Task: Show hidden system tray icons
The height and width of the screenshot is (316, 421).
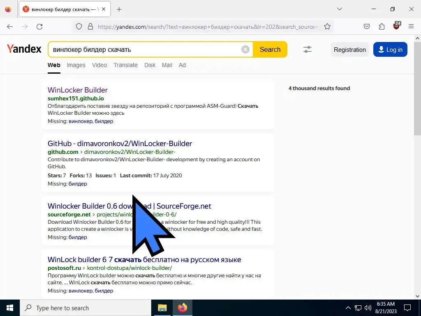Action: click(348, 308)
